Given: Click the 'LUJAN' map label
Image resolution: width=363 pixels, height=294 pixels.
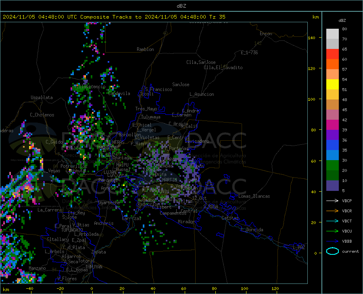Looking at the screenshot, I should click(x=110, y=172).
